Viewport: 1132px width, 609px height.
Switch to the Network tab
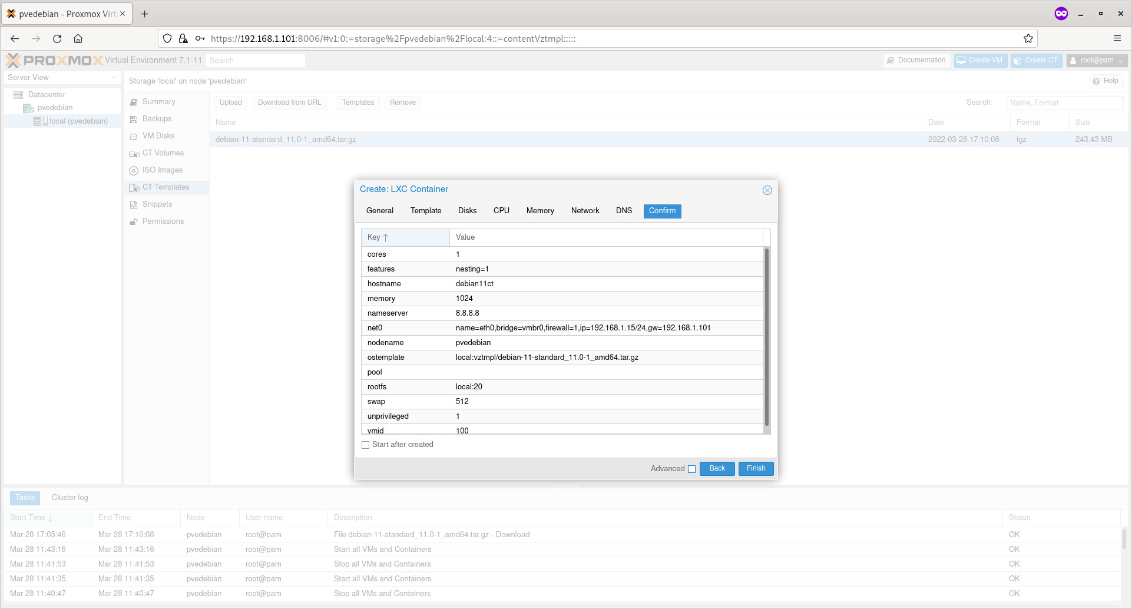click(x=585, y=211)
